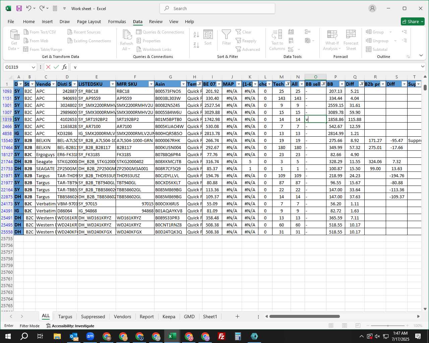Open the Sort dialog
The height and width of the screenshot is (343, 429).
[208, 38]
